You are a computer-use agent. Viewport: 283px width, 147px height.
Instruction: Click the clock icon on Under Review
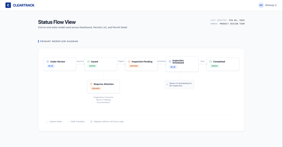click(x=48, y=62)
